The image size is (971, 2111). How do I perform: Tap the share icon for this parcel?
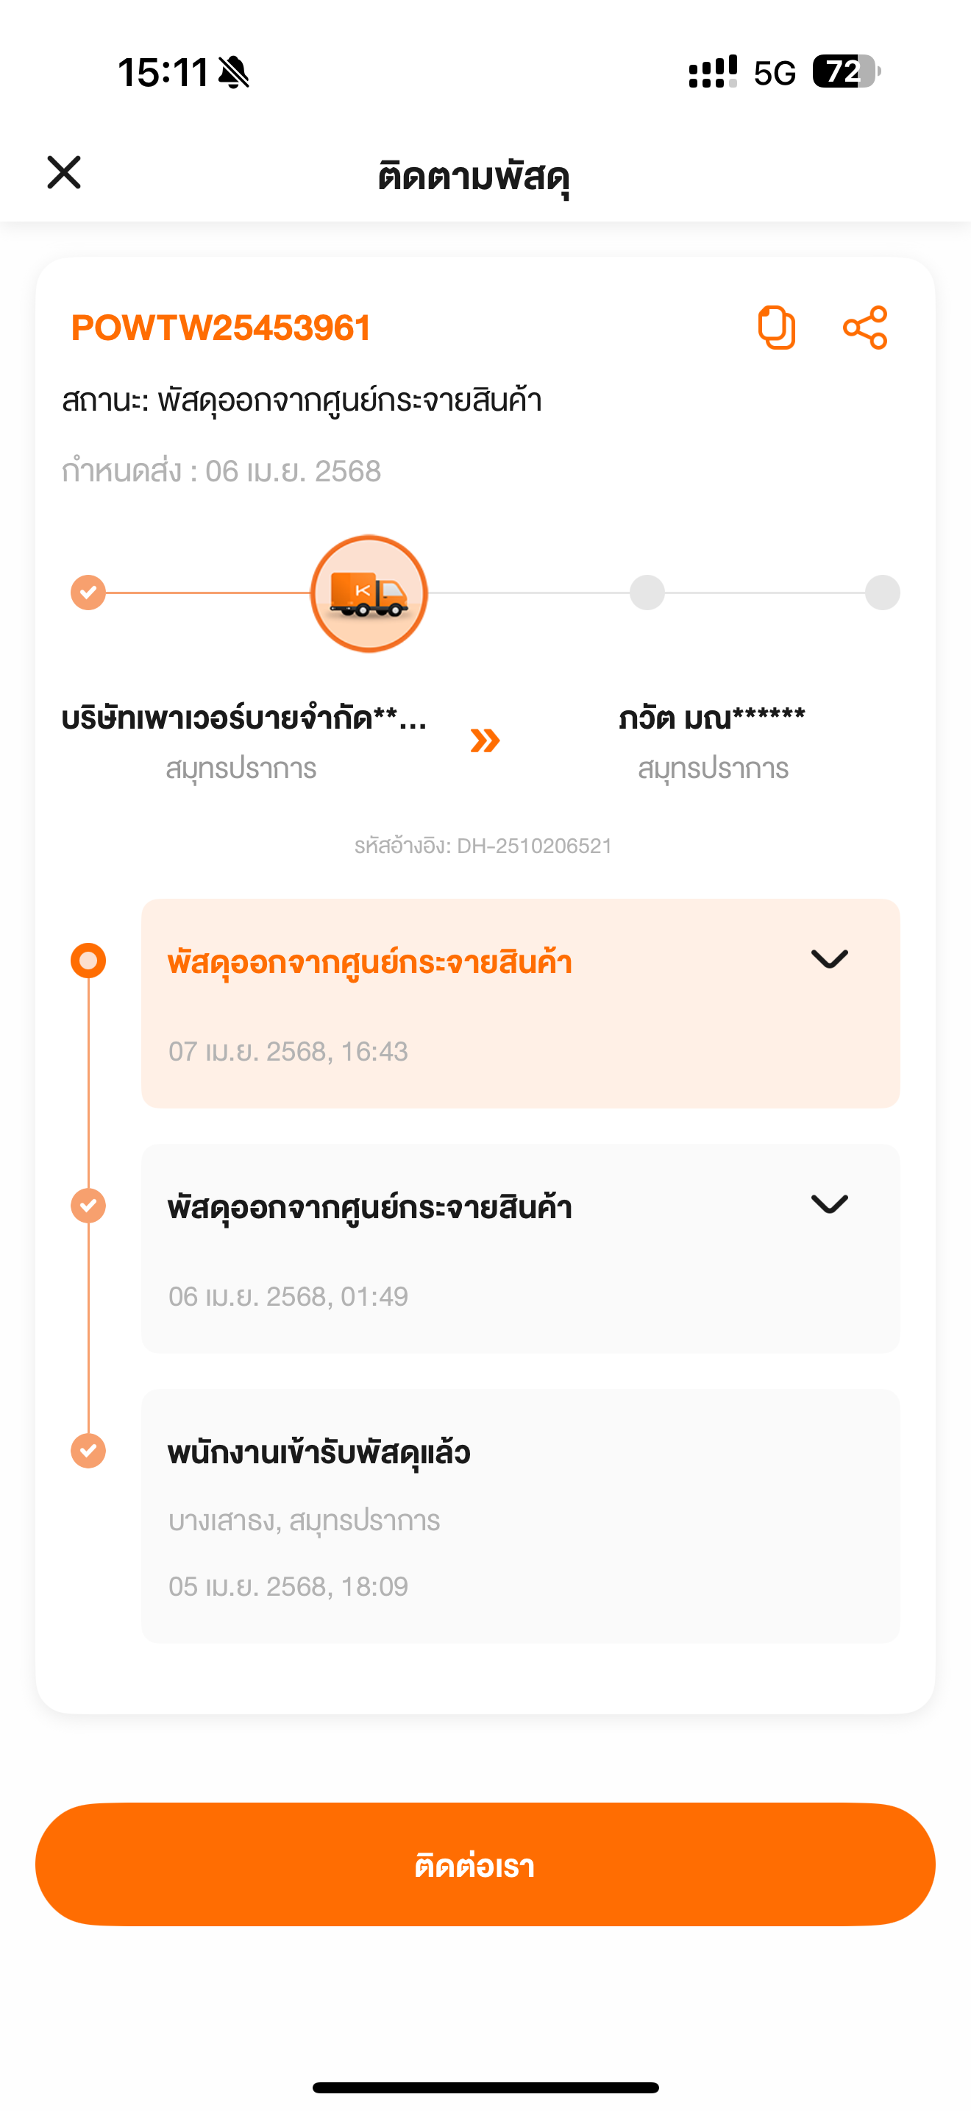864,328
